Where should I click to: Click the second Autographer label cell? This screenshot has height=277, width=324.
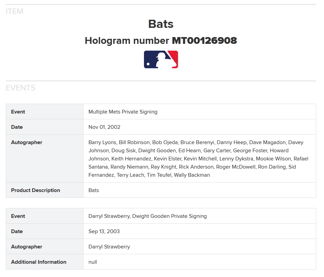click(45, 247)
